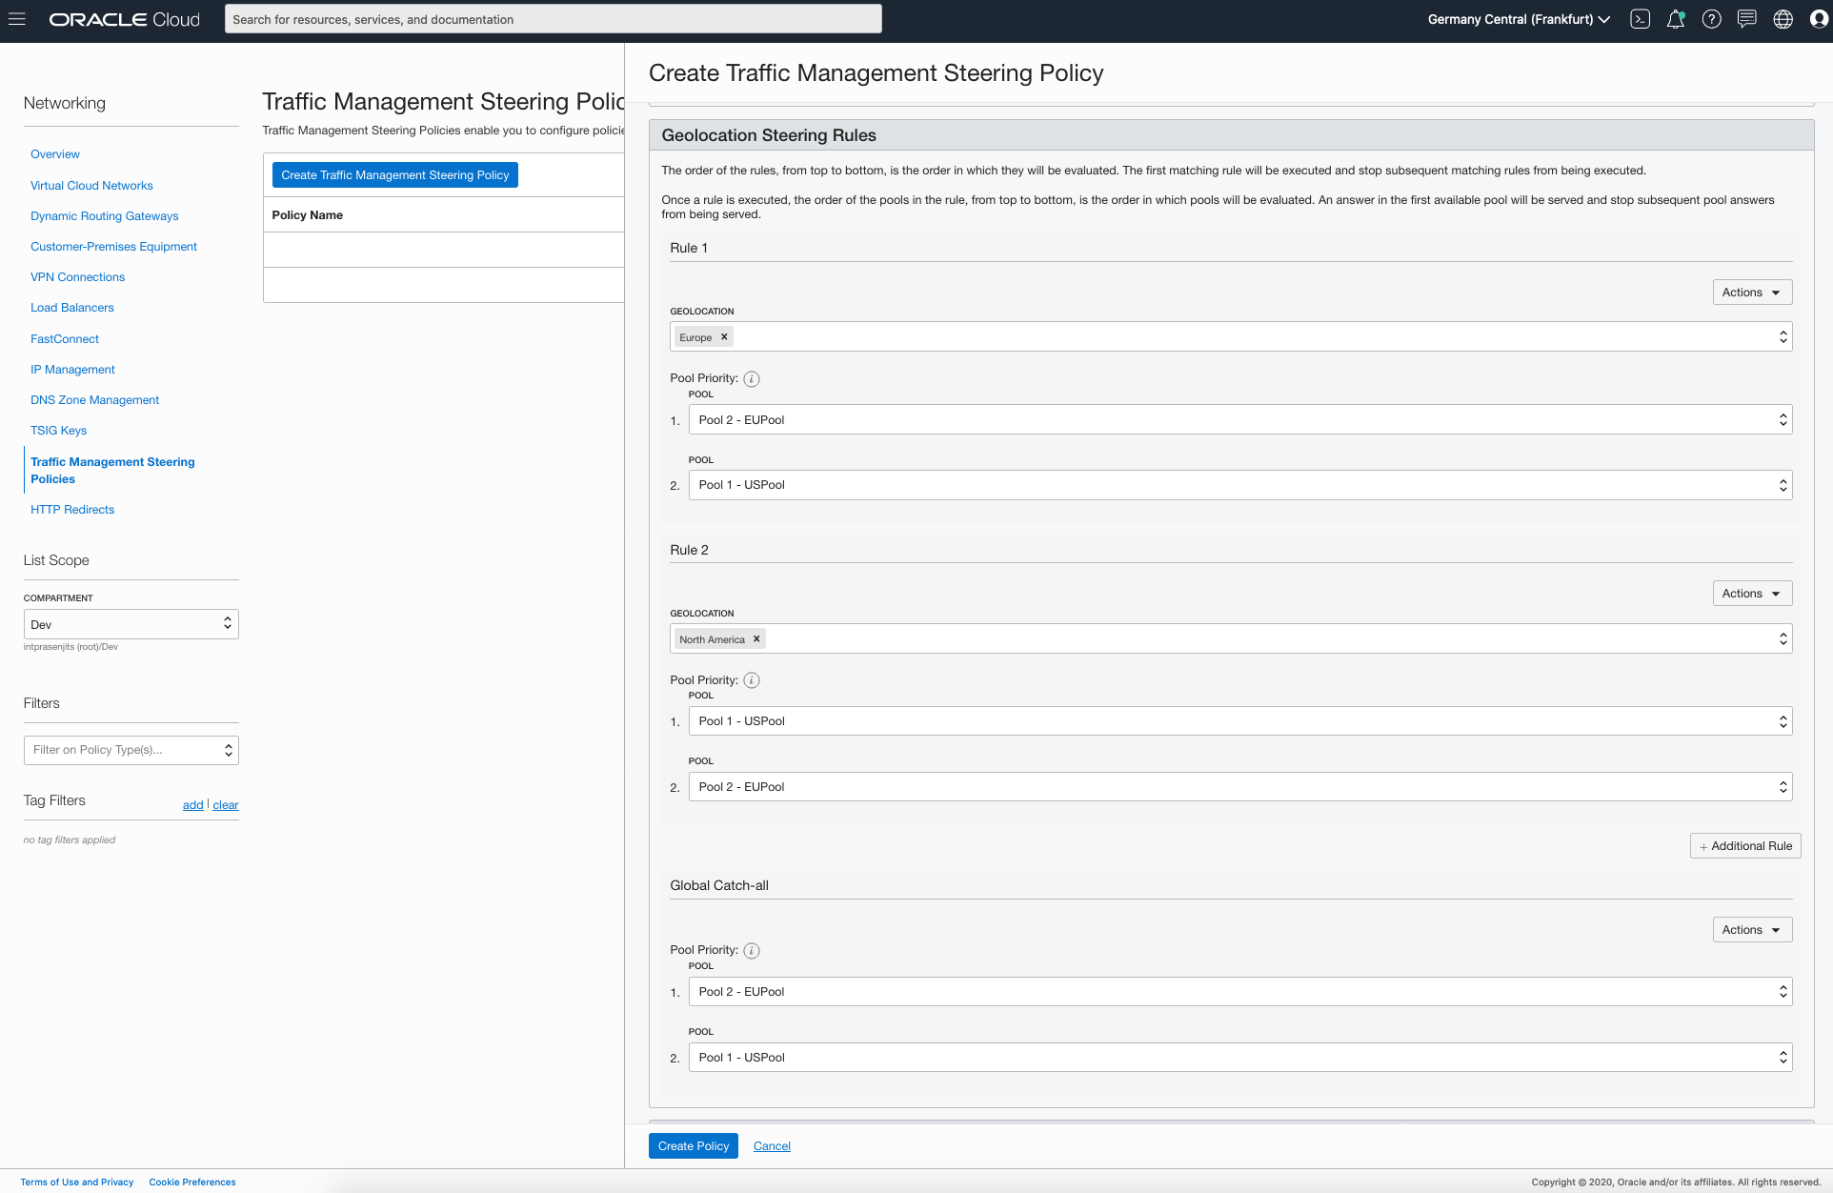This screenshot has height=1193, width=1833.
Task: Launch Cloud Shell from the header
Action: point(1640,19)
